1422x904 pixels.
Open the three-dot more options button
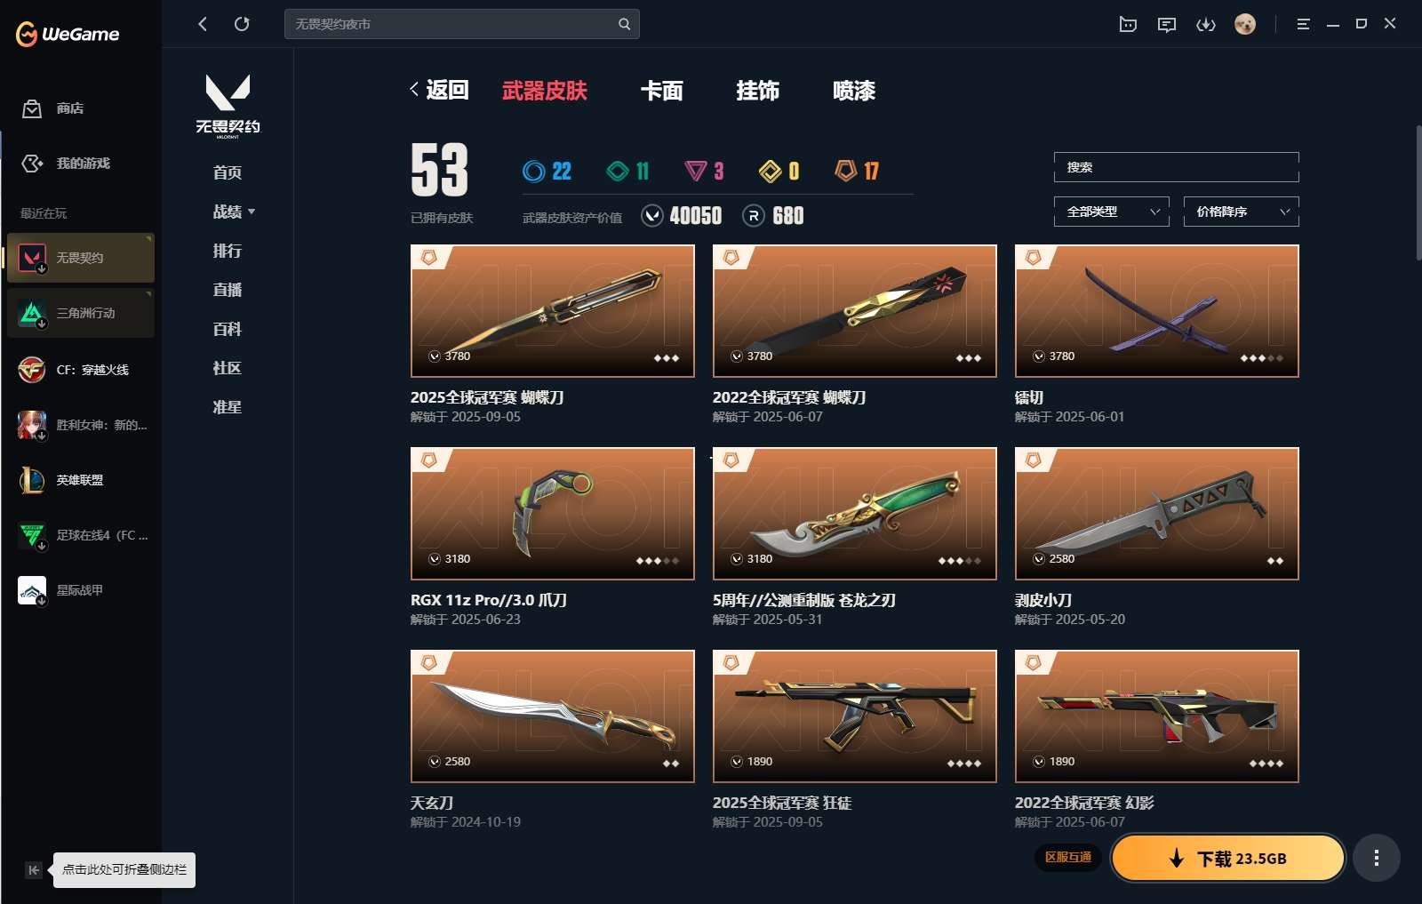1377,858
